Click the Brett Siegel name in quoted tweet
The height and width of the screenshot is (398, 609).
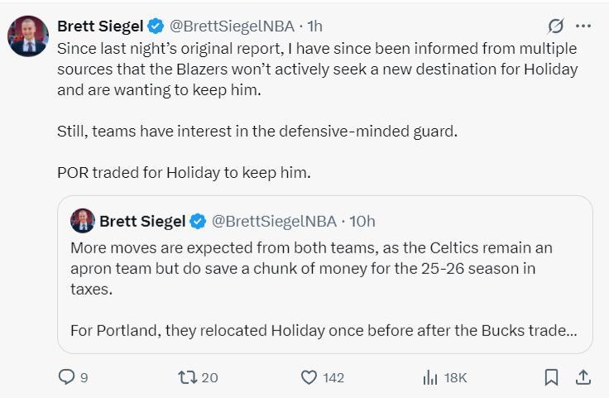(141, 221)
